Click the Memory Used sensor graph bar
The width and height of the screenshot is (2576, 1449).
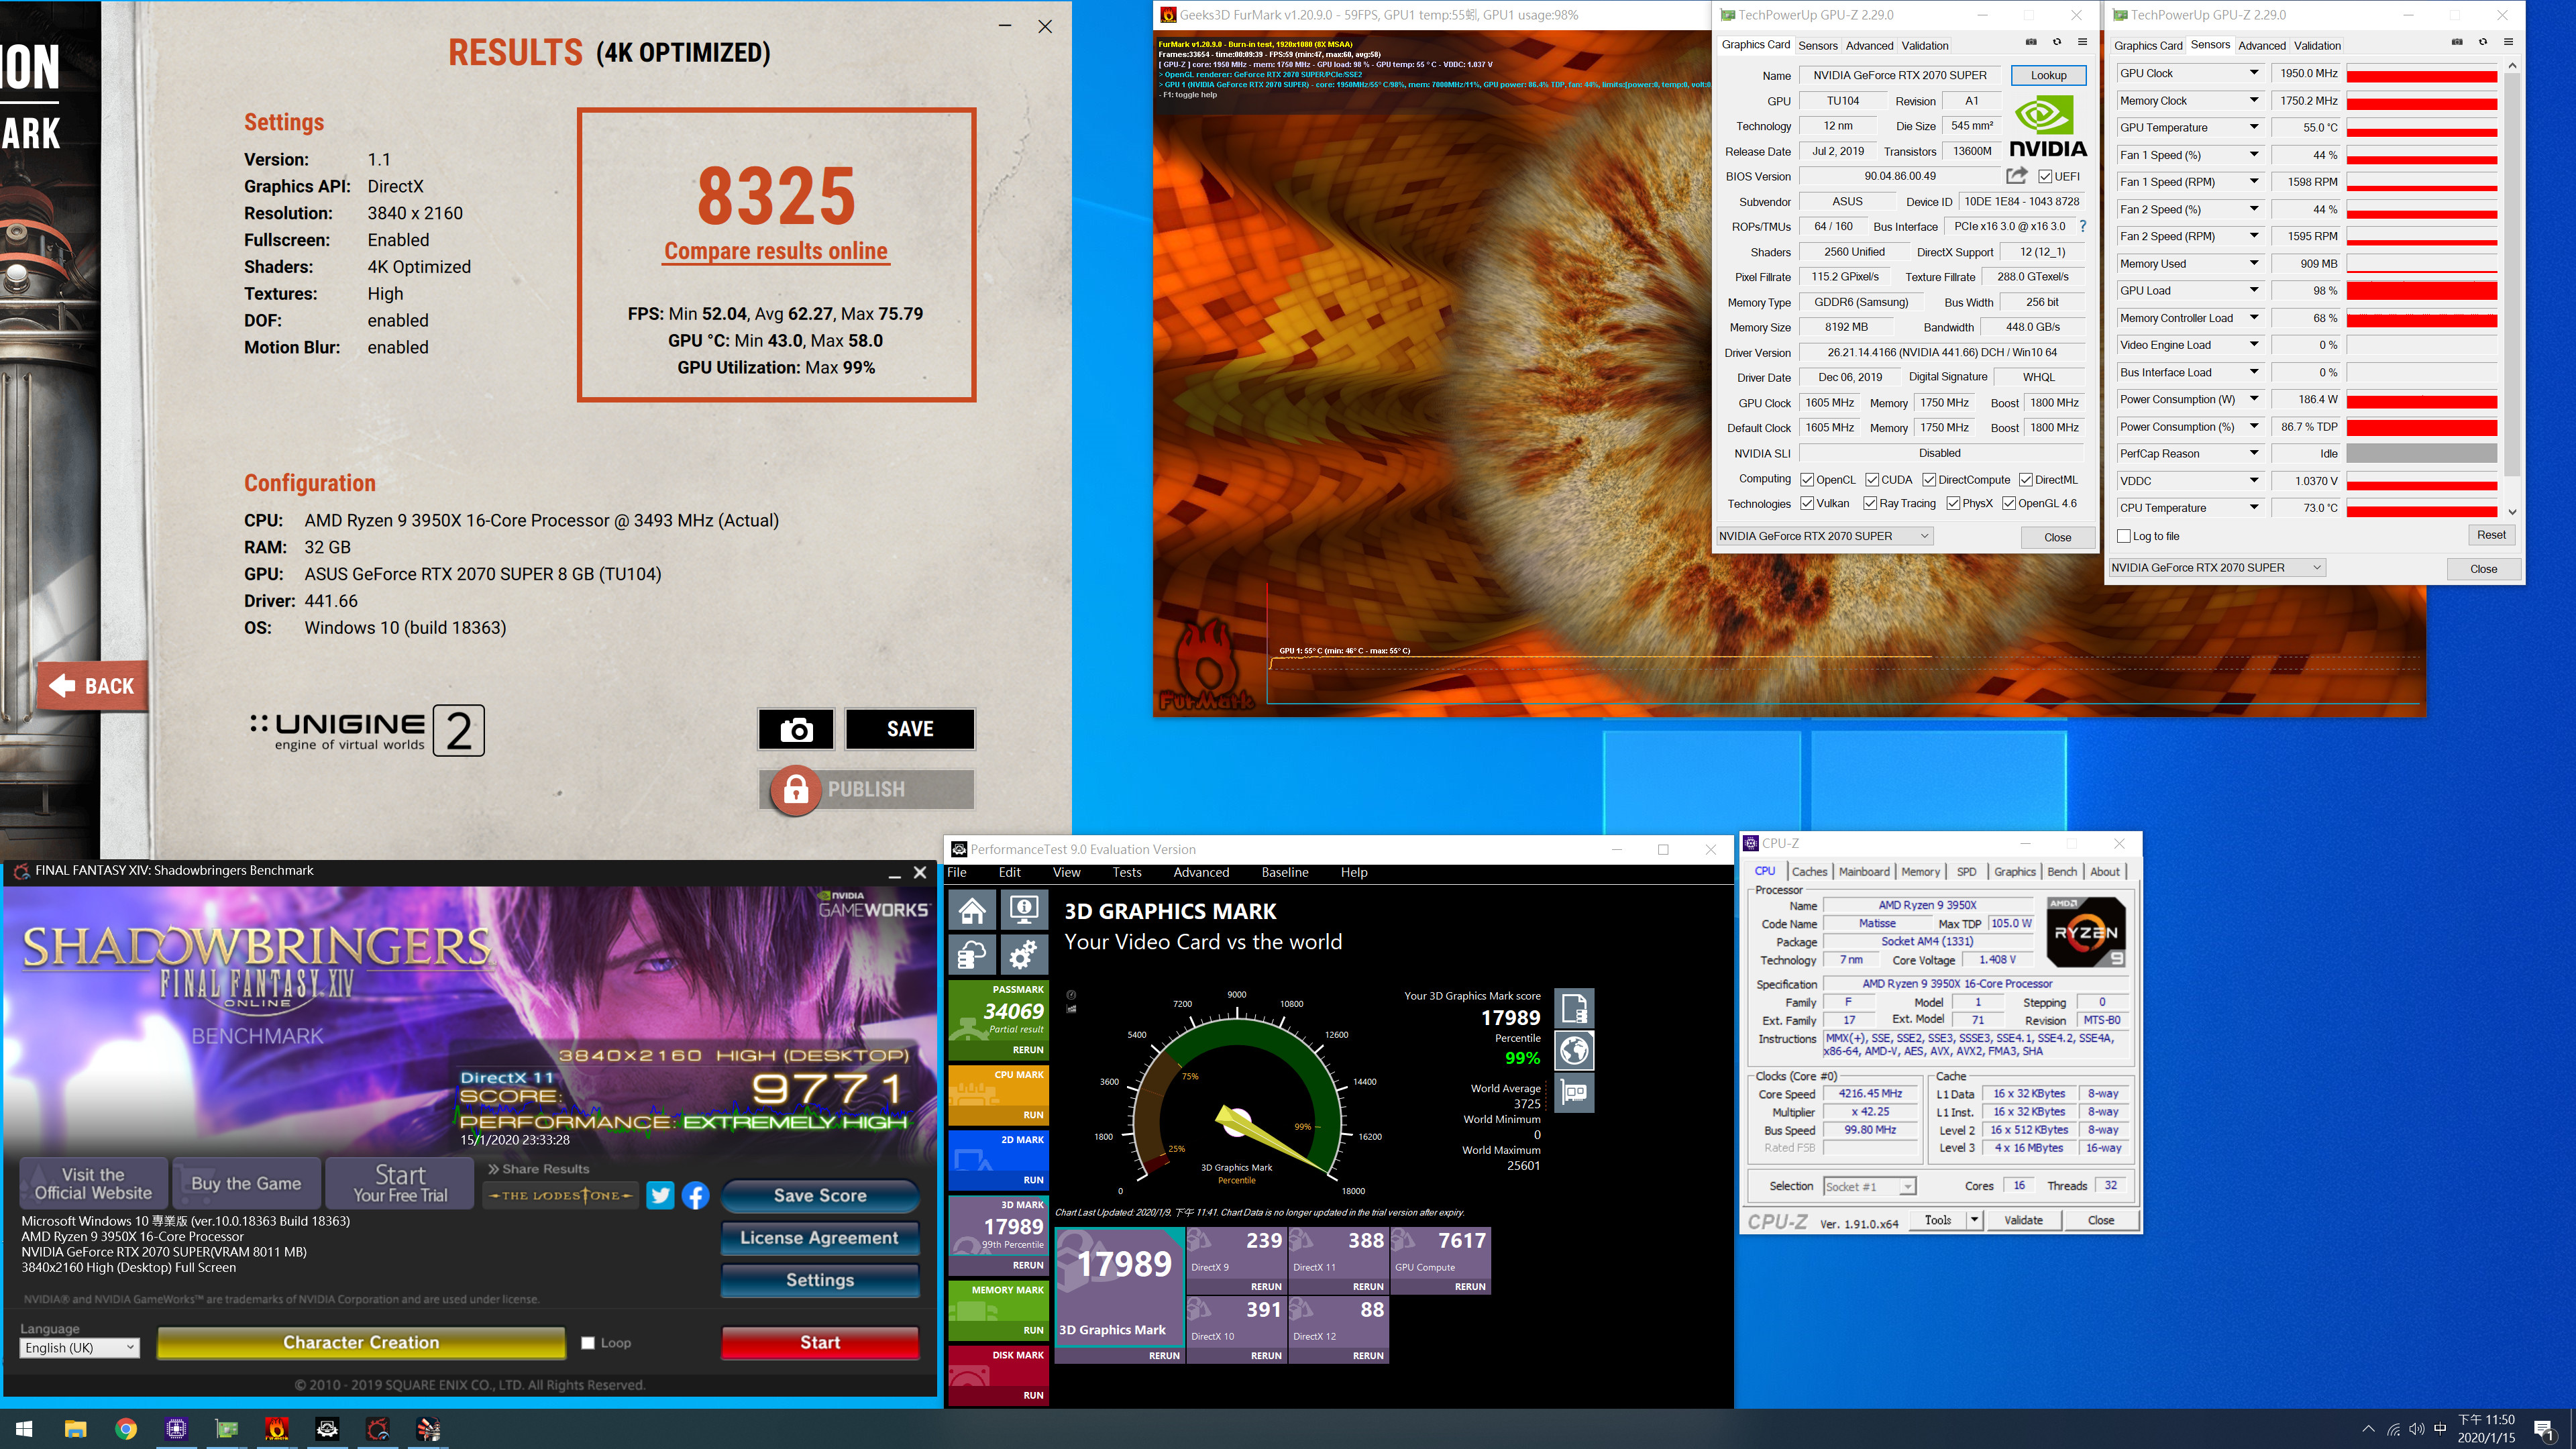tap(2421, 264)
